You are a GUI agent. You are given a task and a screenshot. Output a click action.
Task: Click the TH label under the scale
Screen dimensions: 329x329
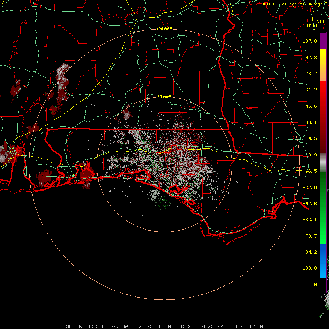point(314,285)
